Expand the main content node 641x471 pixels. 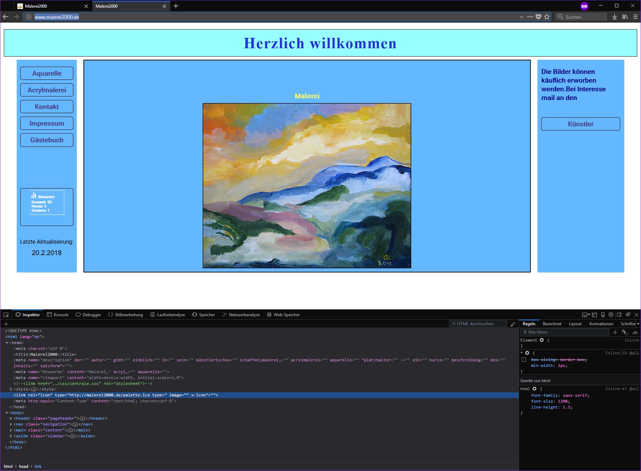tap(11, 430)
